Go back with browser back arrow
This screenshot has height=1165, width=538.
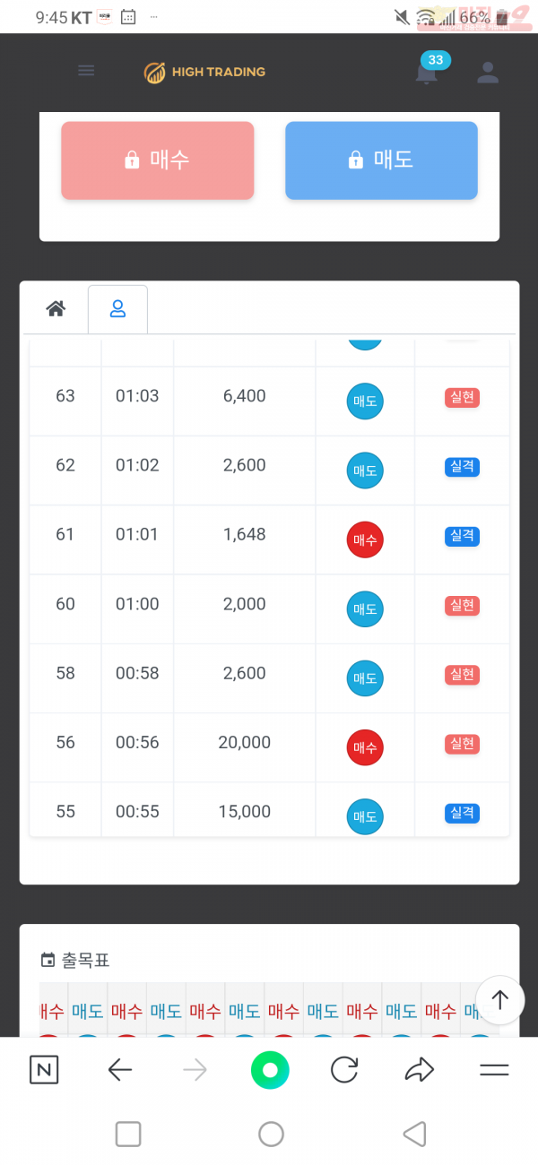coord(120,1070)
